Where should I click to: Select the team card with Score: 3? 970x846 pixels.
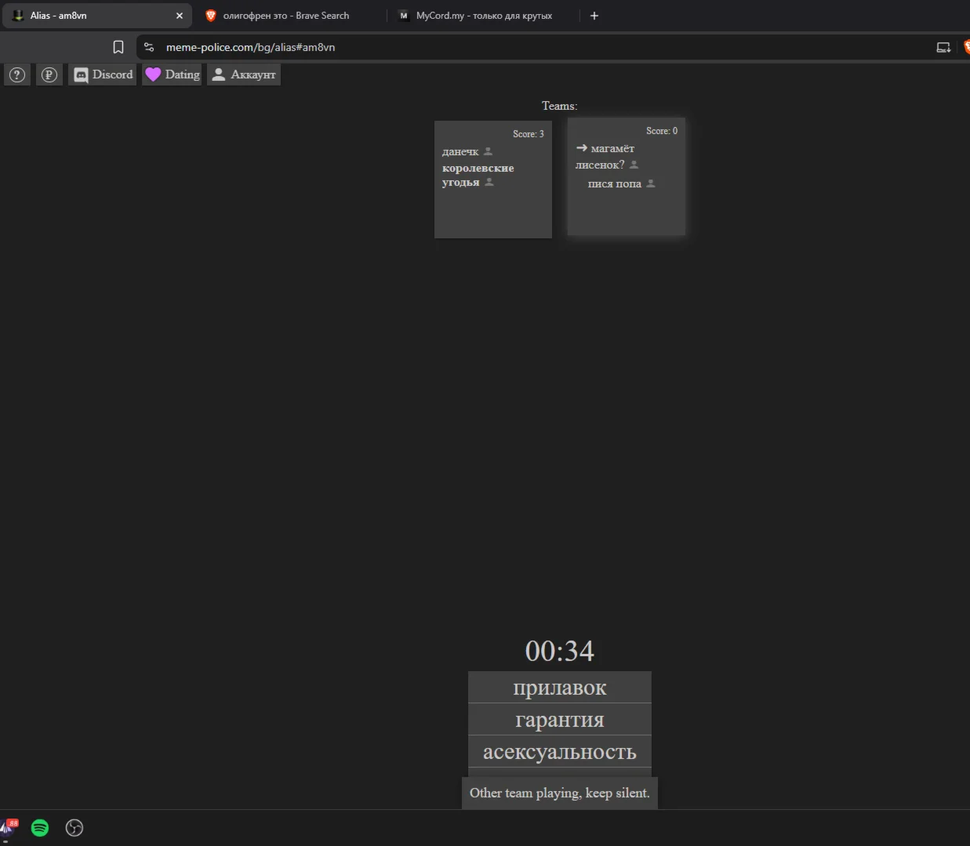[493, 180]
